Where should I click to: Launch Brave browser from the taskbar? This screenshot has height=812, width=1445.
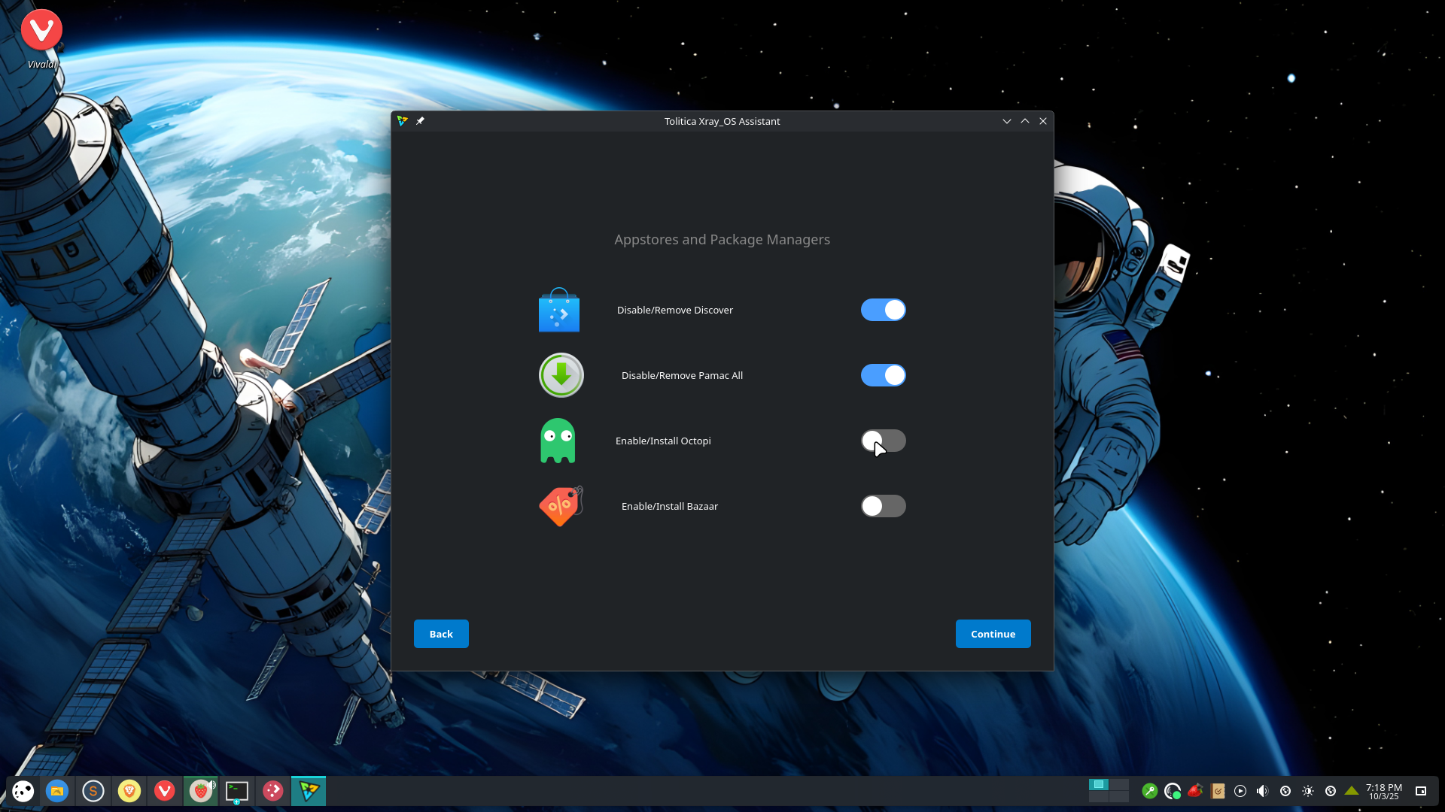pyautogui.click(x=129, y=791)
